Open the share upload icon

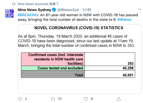tap(119, 99)
